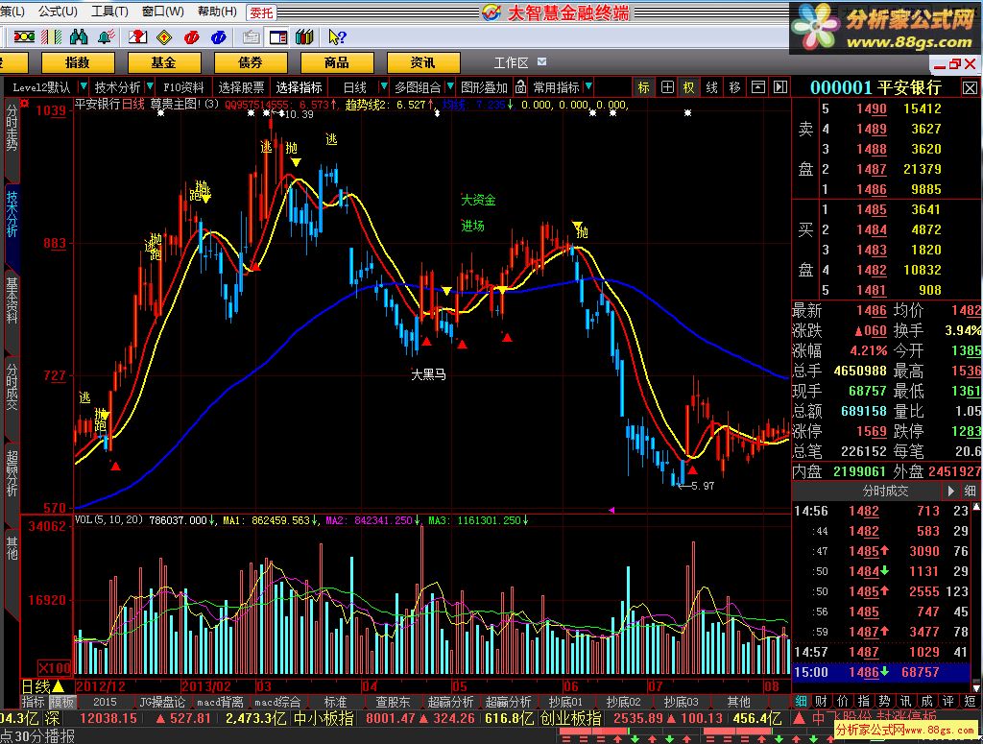Toggle the 指标 bottom mode button
983x744 pixels.
click(x=34, y=702)
